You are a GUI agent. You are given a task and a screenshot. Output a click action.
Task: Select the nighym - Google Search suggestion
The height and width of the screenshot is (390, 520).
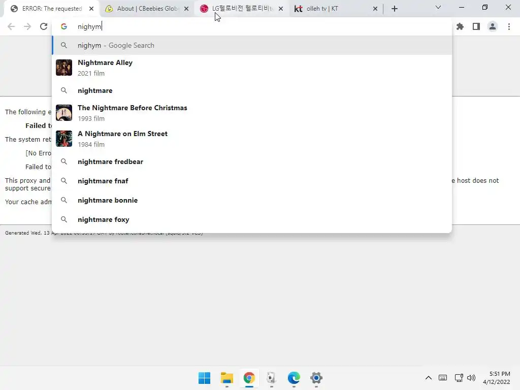coord(252,45)
